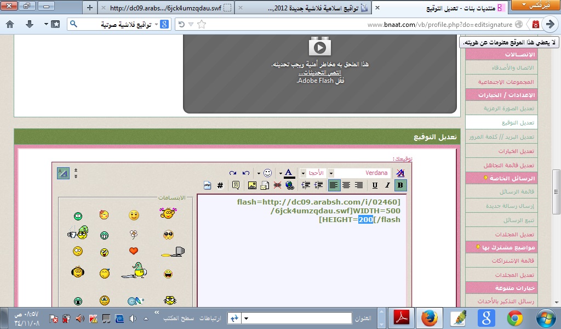
Task: Open تعديل قائمة التجاهل sidebar link
Action: click(x=509, y=166)
